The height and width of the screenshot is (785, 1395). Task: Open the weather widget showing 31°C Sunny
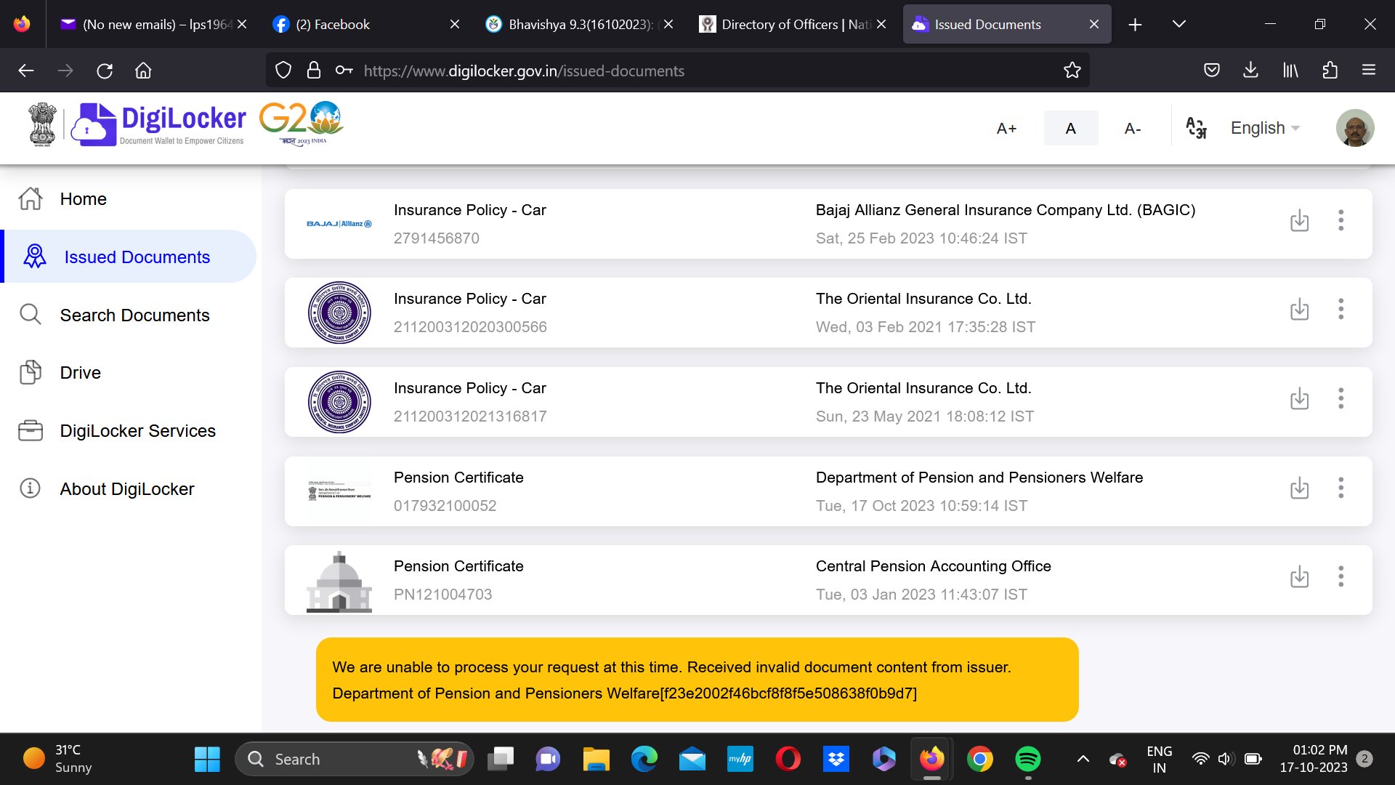click(x=58, y=759)
